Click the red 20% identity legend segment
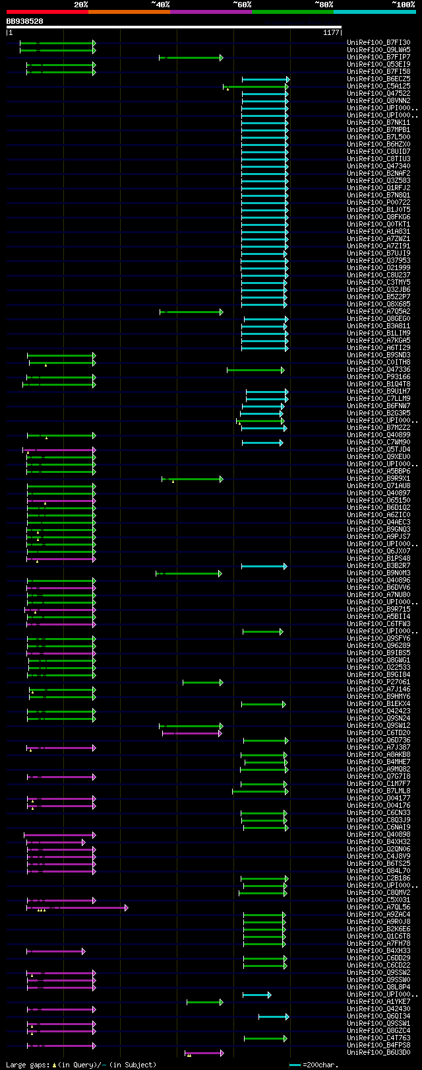422x1070 pixels. tap(47, 12)
